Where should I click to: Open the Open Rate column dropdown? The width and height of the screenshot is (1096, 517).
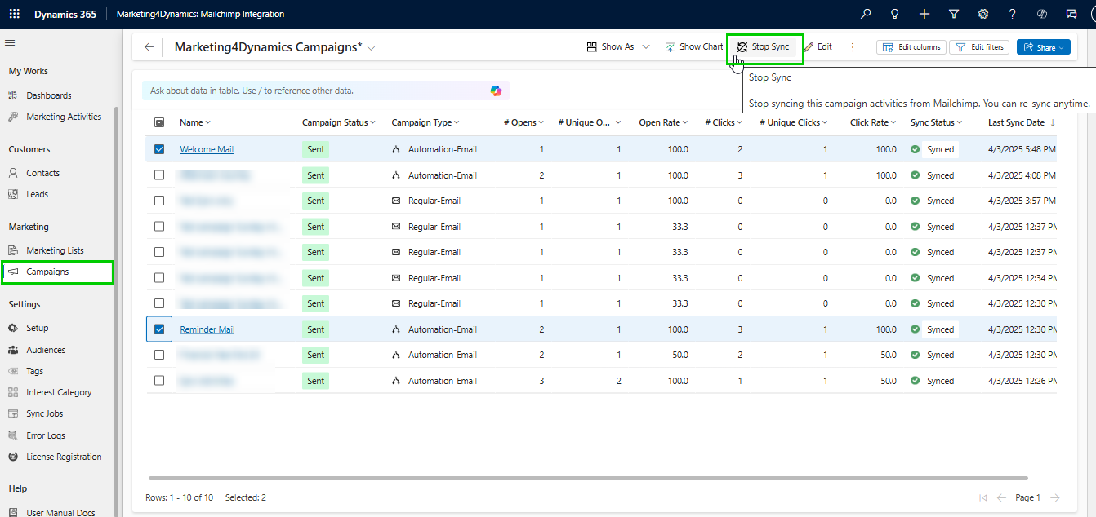click(663, 122)
